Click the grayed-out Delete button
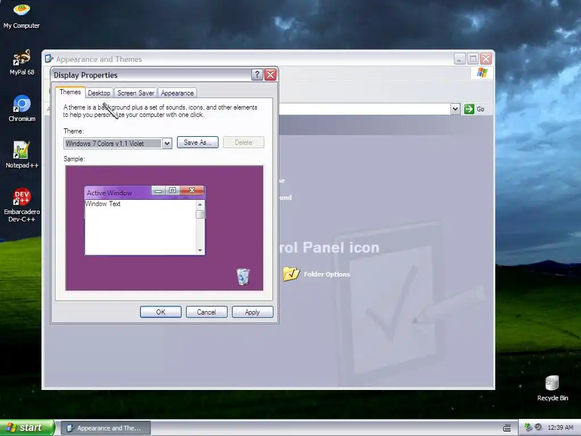The height and width of the screenshot is (436, 581). coord(243,142)
